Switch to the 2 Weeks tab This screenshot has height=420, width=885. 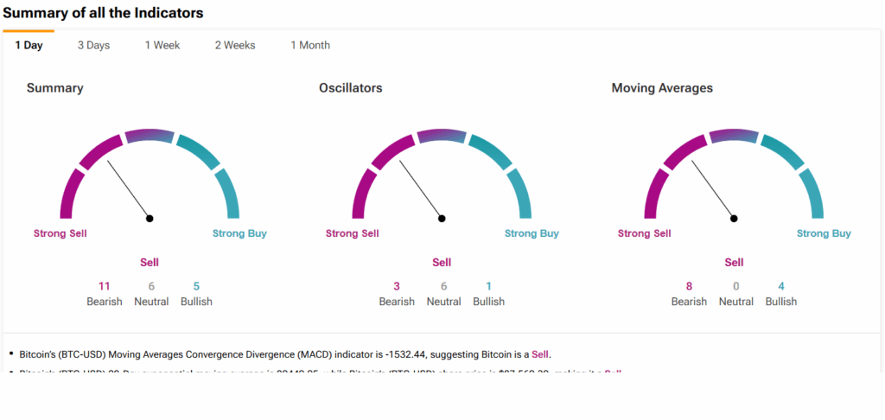235,45
